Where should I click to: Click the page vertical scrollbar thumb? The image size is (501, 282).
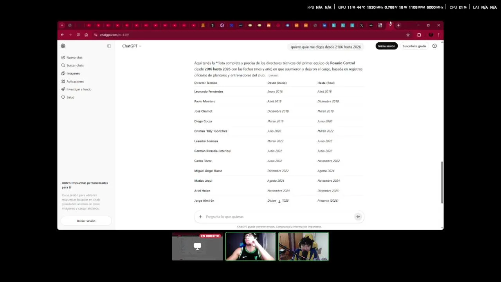(442, 182)
